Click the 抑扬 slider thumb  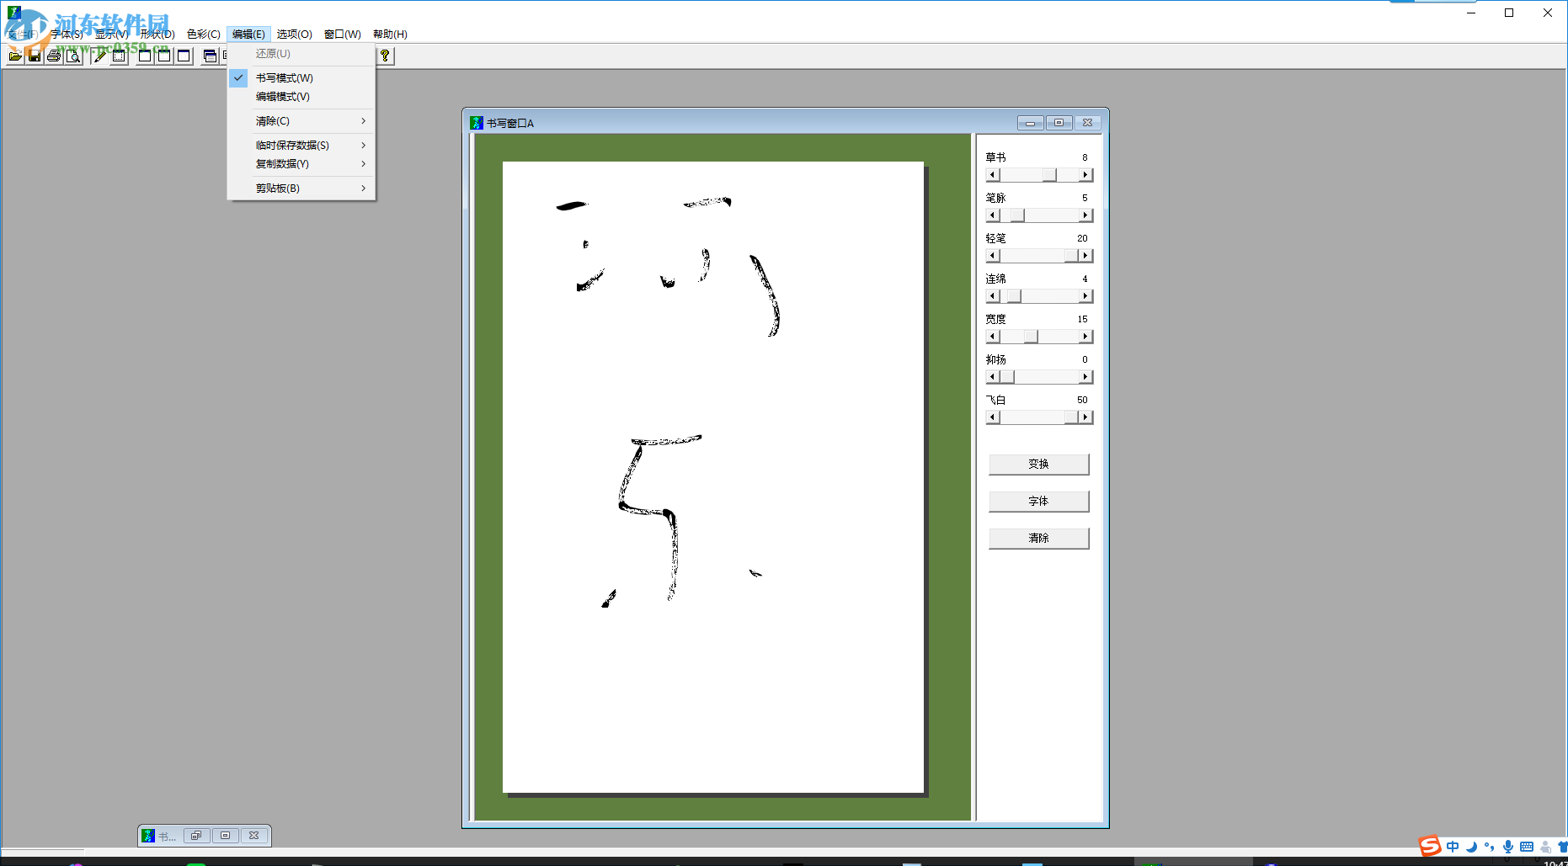pyautogui.click(x=1007, y=377)
